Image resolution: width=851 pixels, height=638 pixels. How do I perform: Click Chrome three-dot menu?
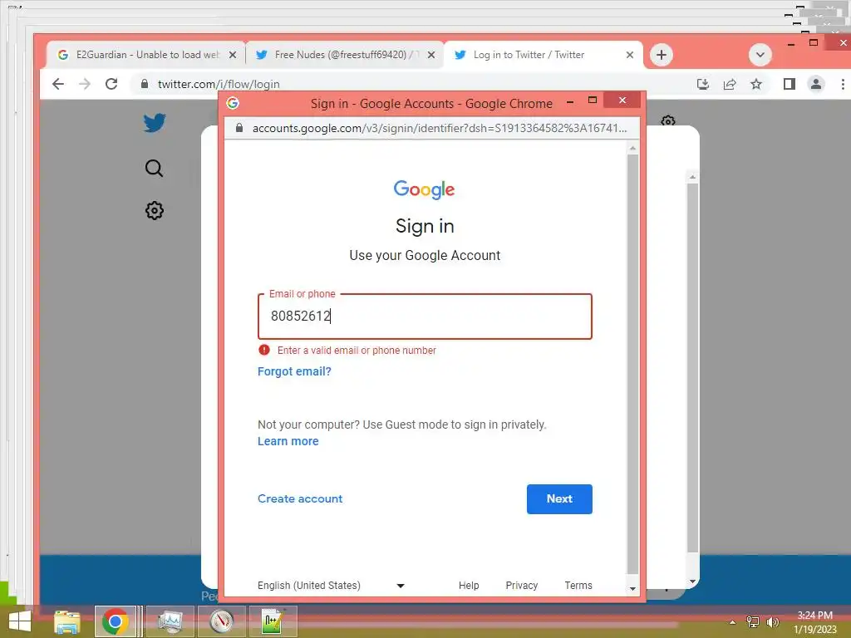pyautogui.click(x=843, y=84)
